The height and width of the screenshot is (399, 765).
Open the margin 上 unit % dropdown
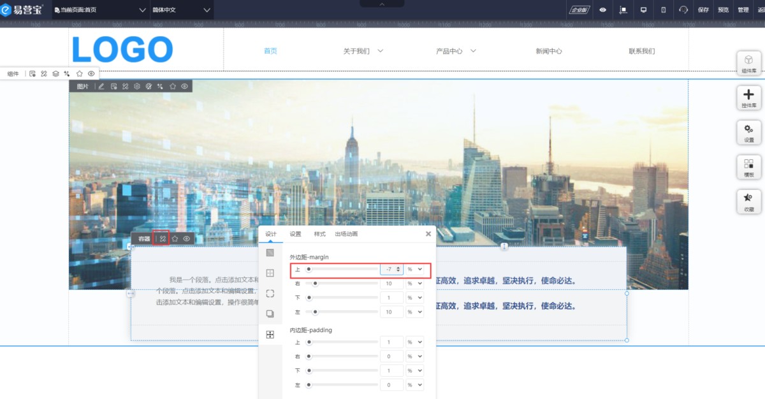click(x=415, y=270)
